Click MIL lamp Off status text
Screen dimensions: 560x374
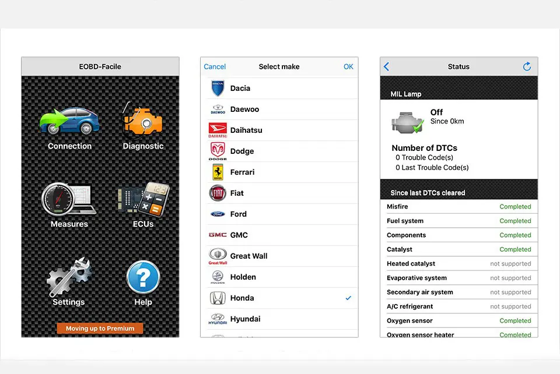[436, 112]
